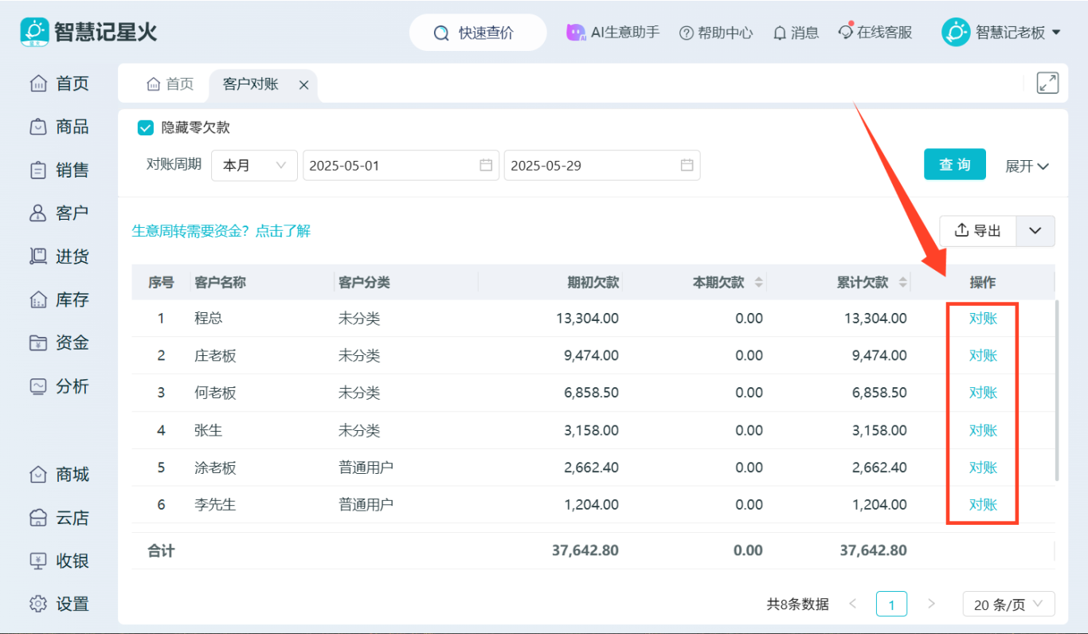The height and width of the screenshot is (634, 1088).
Task: Open the 首页 sidebar icon
Action: (x=38, y=84)
